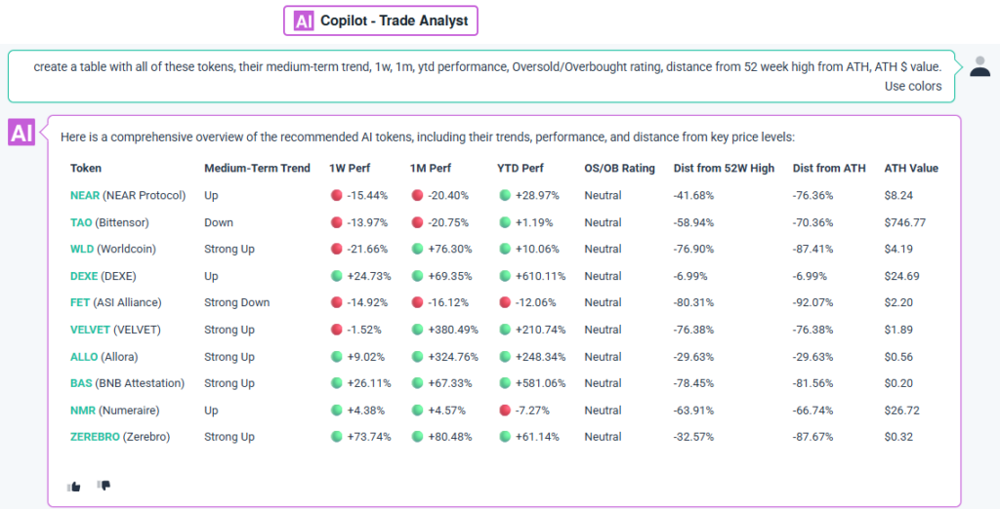Open the DEXE token link
Screen dimensions: 1000x509
(84, 277)
